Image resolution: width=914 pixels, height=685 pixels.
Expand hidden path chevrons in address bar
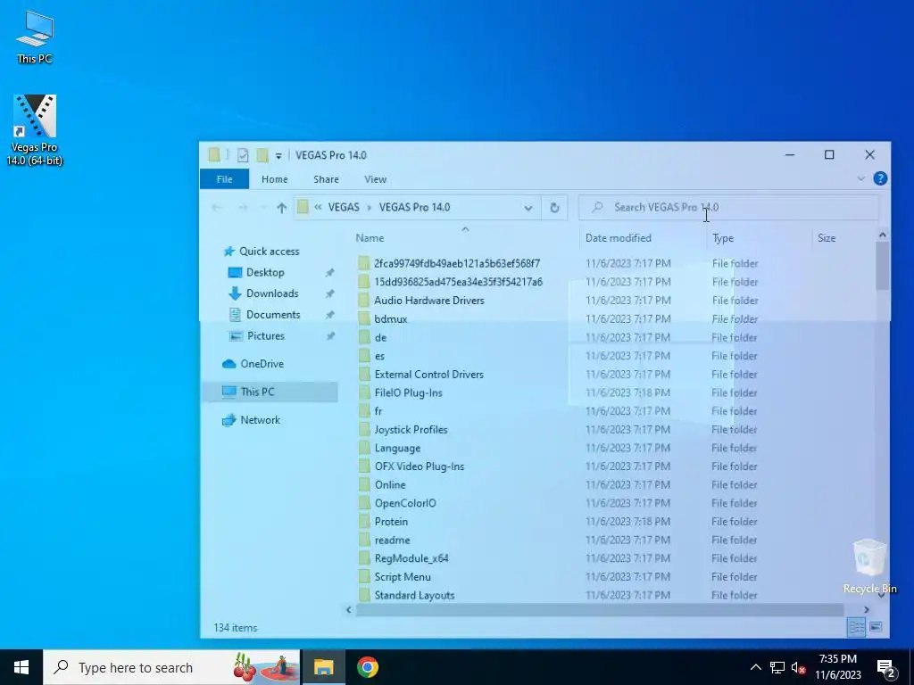click(319, 207)
